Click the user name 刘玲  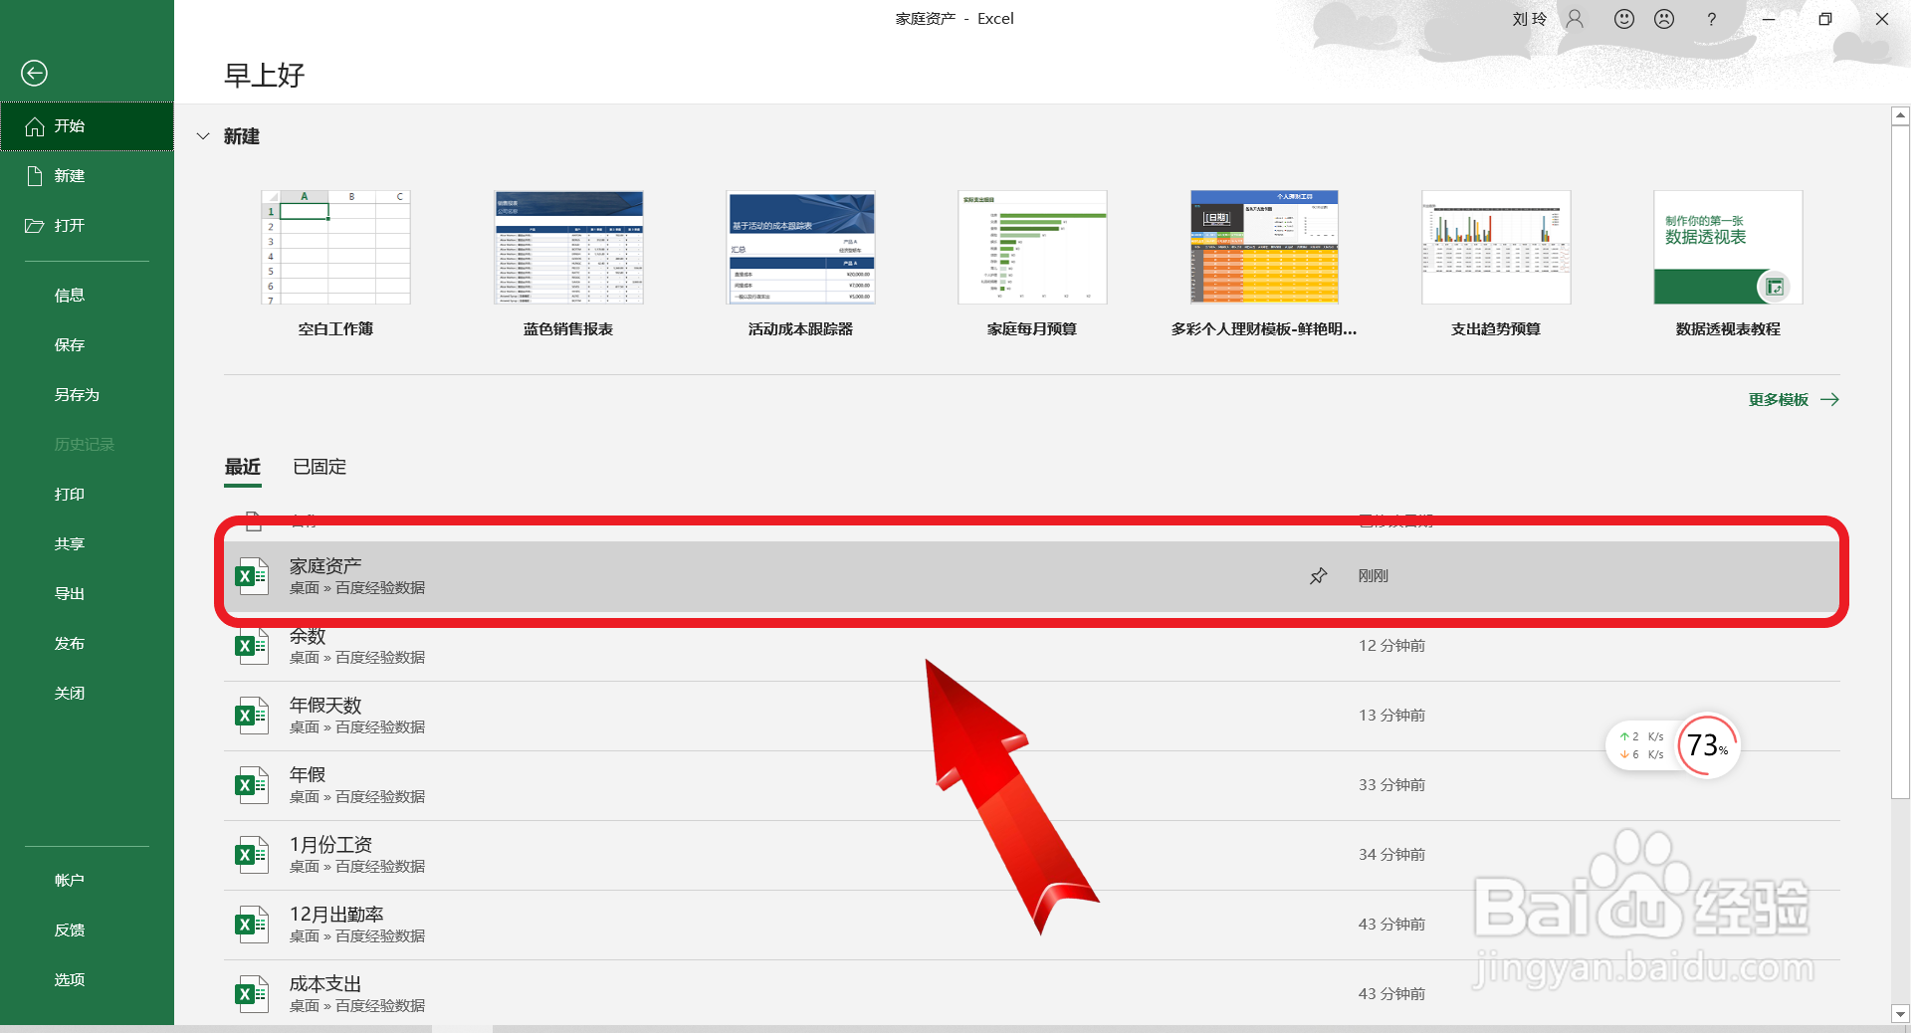pyautogui.click(x=1529, y=19)
